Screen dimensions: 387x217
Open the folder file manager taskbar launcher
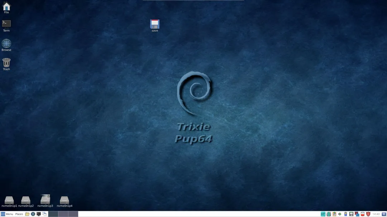point(27,214)
